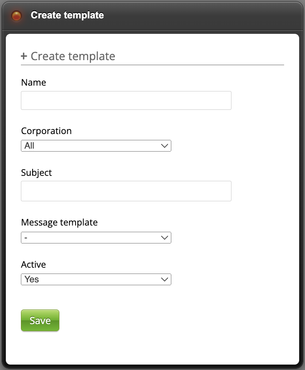Viewport: 305px width, 370px height.
Task: Click the chevron arrow on Message template select
Action: [x=165, y=238]
